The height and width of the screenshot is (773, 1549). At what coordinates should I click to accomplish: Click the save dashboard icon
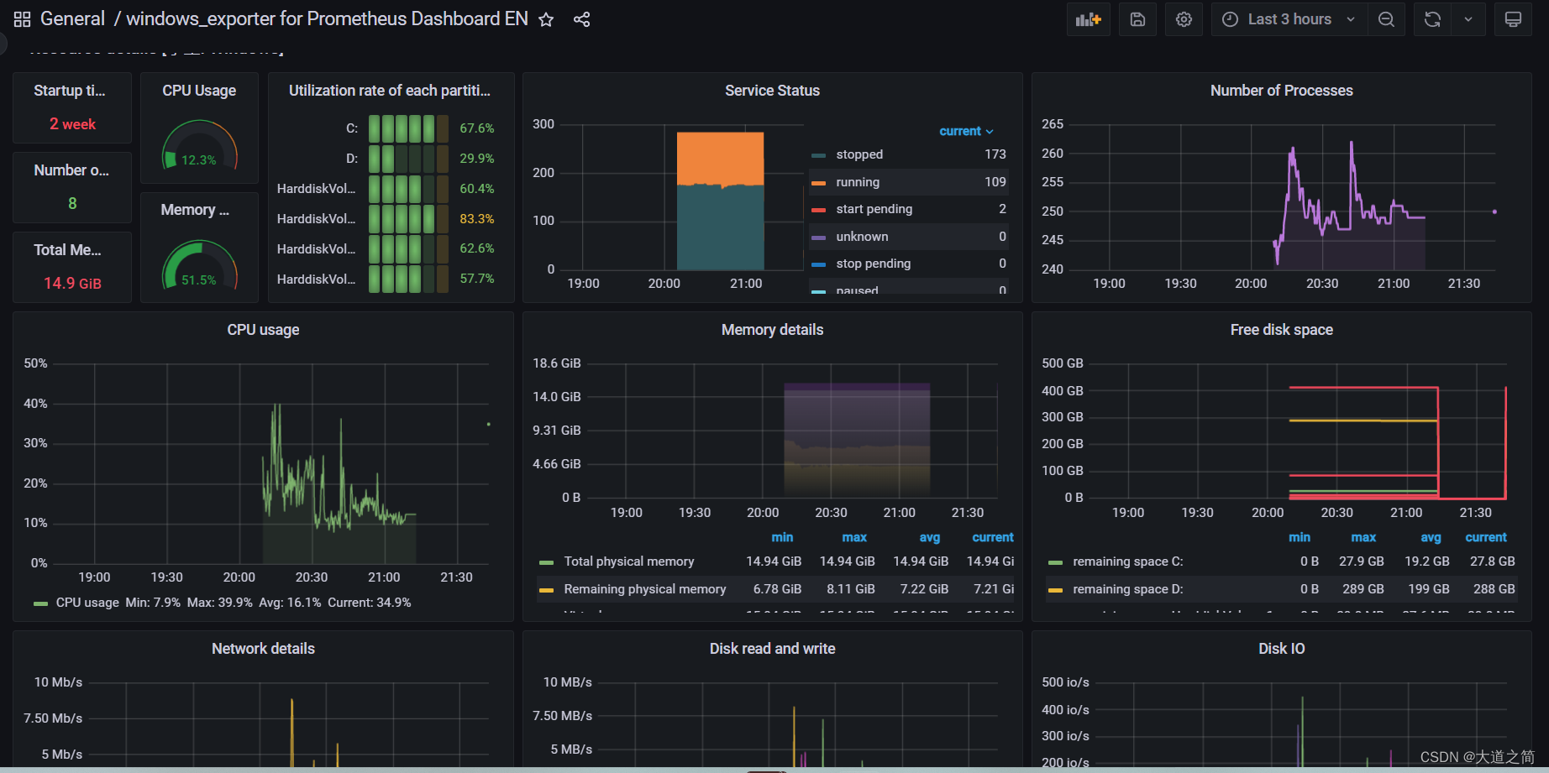point(1137,18)
